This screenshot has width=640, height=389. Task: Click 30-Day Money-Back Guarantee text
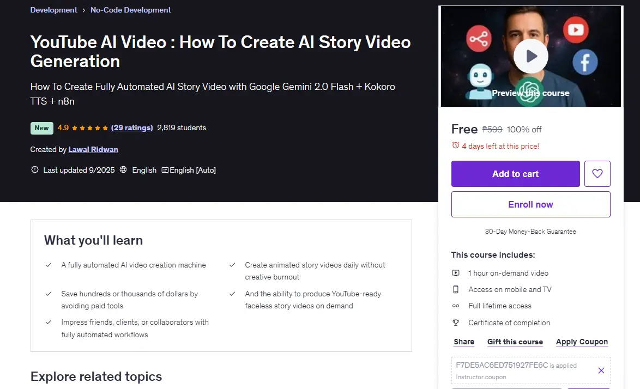click(x=530, y=231)
